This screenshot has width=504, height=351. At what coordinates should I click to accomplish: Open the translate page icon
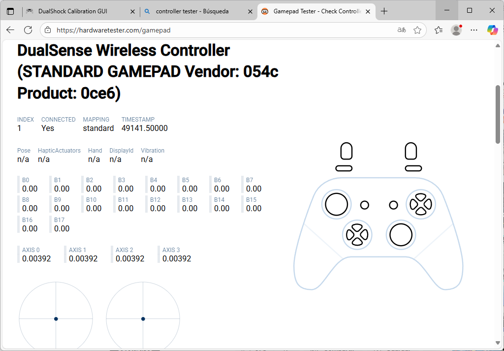tap(402, 30)
